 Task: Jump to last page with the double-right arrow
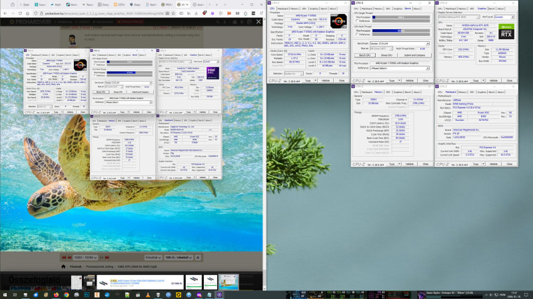tap(107, 258)
